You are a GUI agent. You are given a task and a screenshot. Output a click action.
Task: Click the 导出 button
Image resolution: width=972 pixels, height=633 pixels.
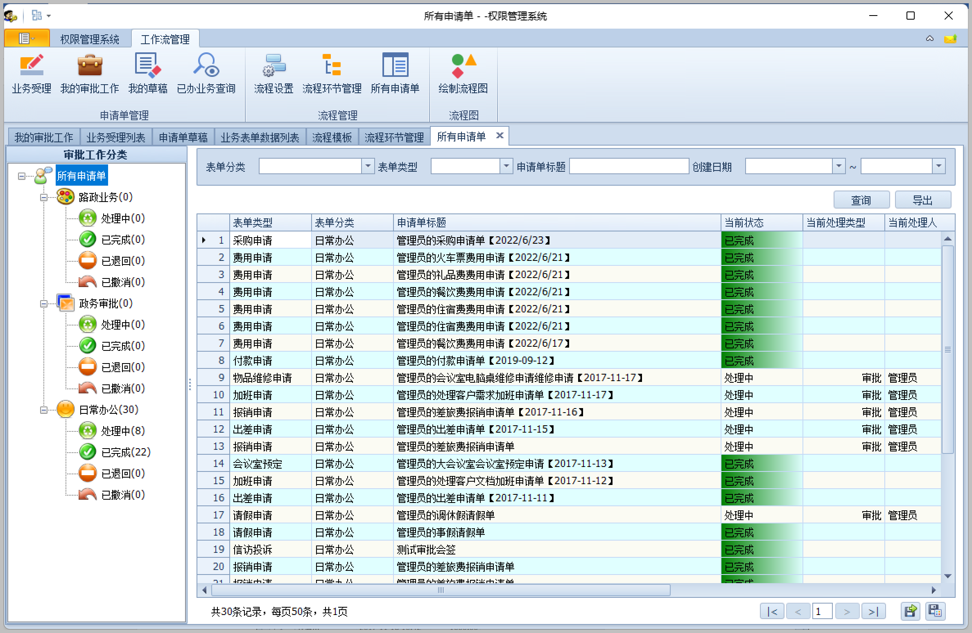pos(922,200)
